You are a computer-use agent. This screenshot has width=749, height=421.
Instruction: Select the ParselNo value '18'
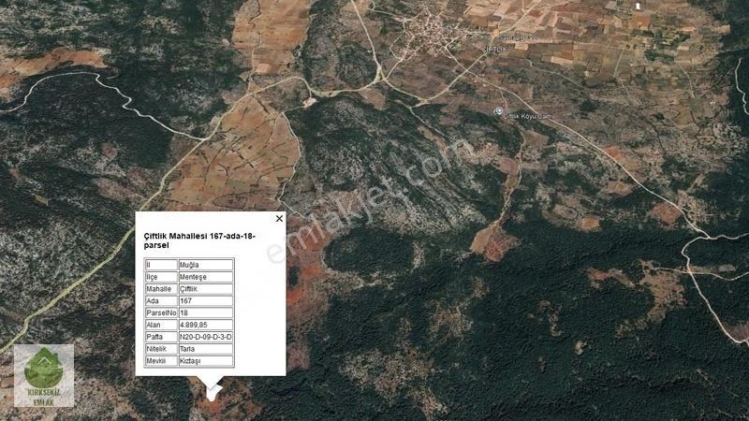click(x=206, y=312)
